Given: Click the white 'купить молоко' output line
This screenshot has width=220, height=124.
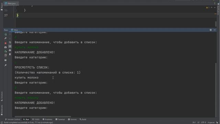Looking at the screenshot, I should pos(26,77).
